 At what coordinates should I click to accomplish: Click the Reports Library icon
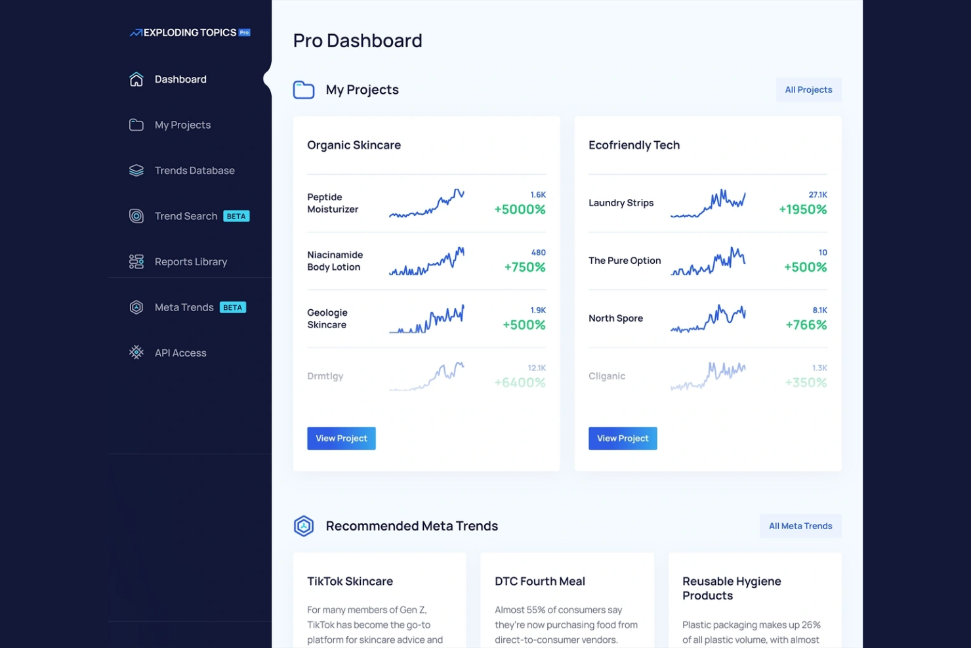136,262
